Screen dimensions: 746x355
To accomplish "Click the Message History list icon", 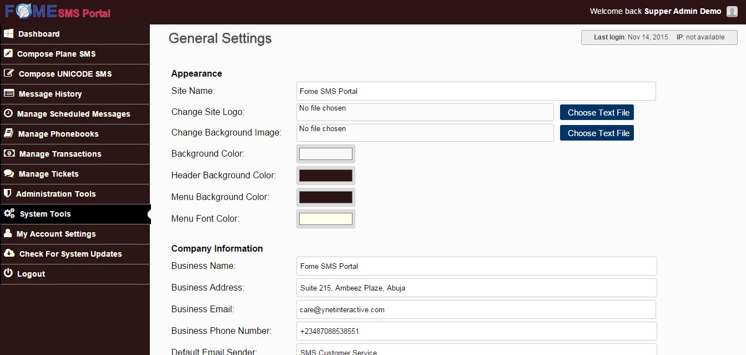I will point(9,93).
